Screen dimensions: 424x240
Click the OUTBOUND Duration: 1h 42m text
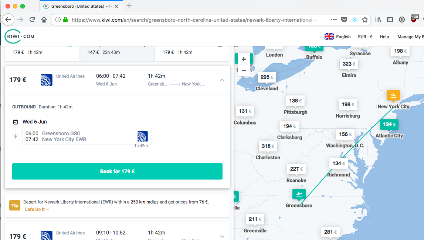click(x=42, y=107)
